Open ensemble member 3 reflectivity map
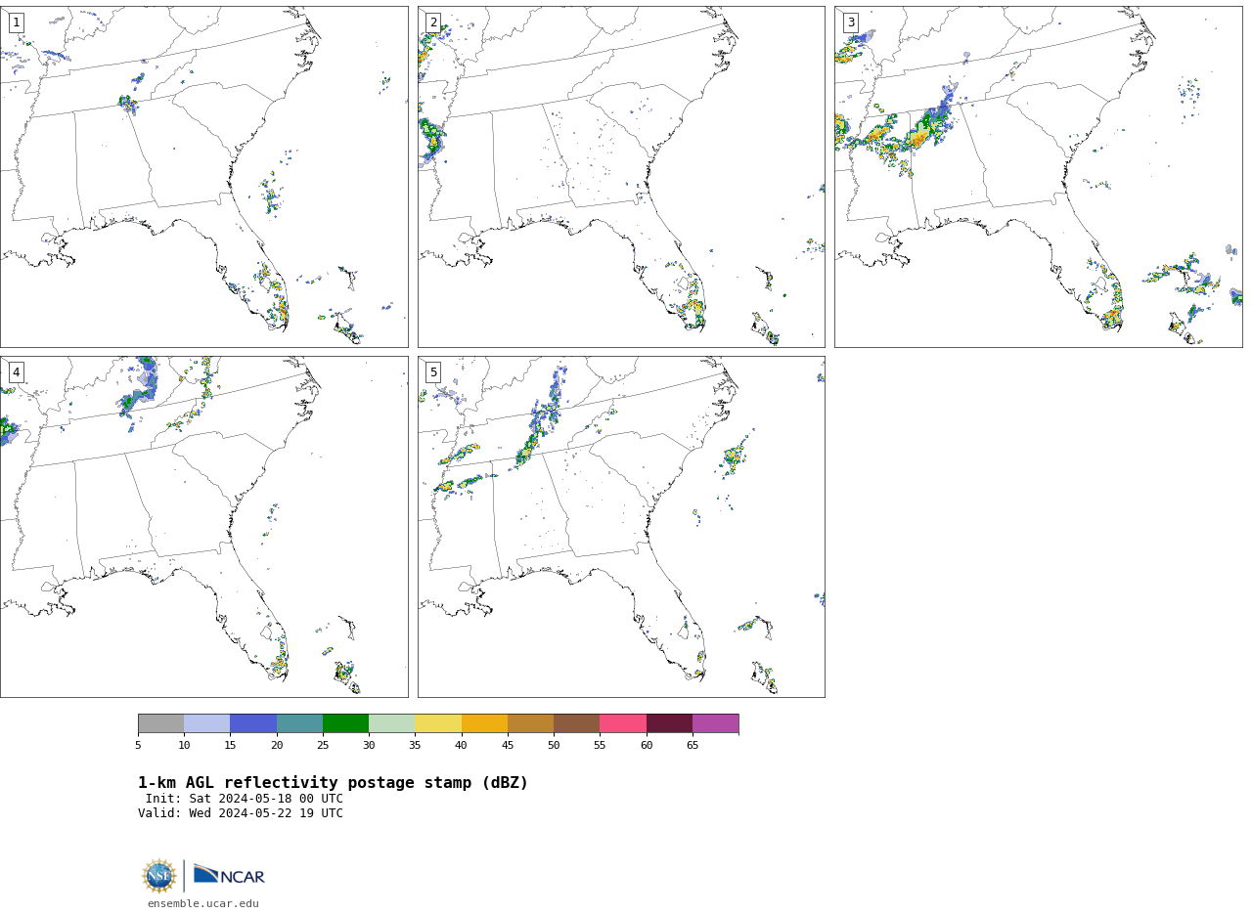This screenshot has height=915, width=1252. 1038,177
